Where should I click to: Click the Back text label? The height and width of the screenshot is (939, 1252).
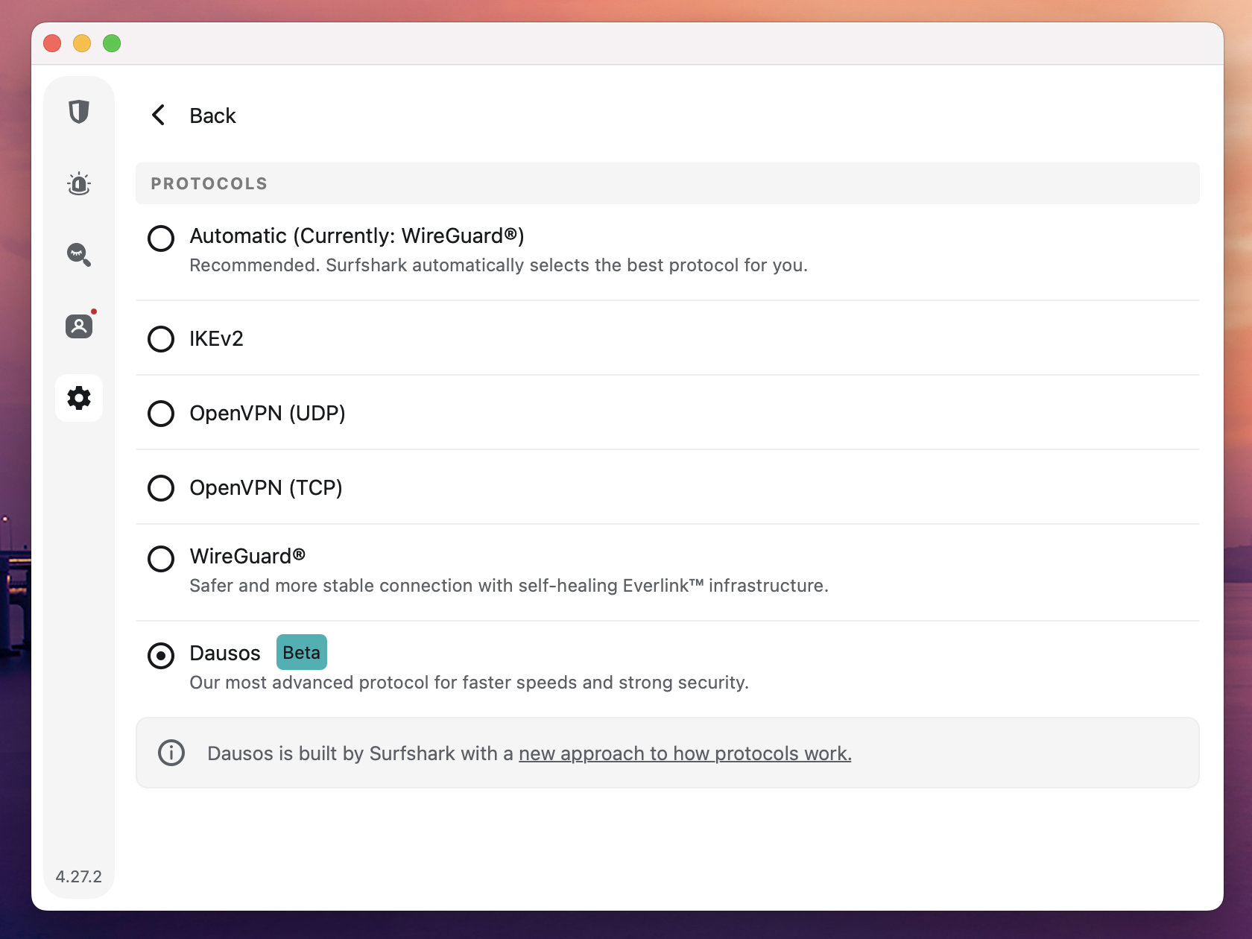pos(212,116)
